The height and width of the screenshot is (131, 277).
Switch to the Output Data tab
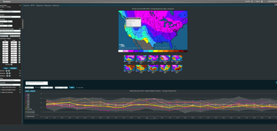coord(40,5)
